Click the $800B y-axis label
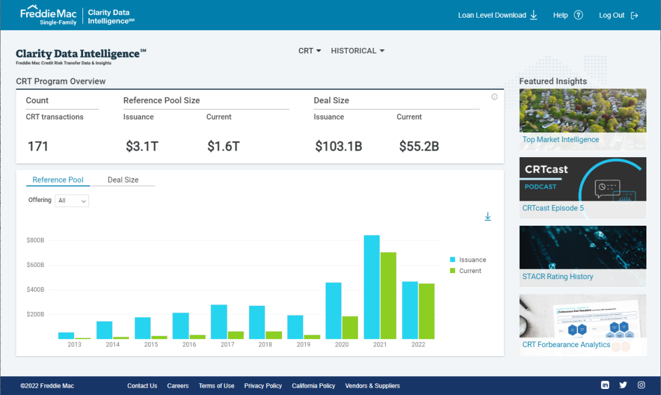The width and height of the screenshot is (661, 395). [x=35, y=240]
